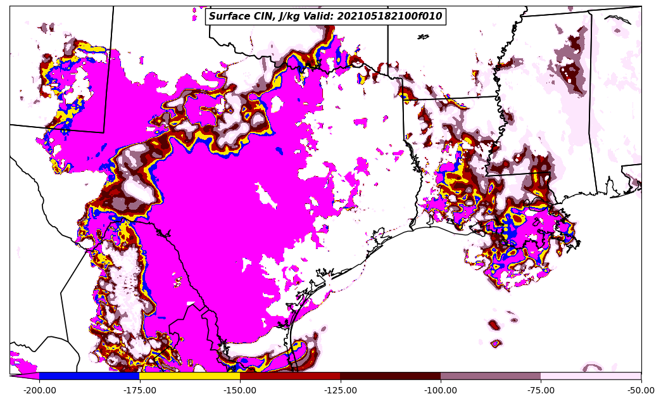Select the -100.00 colorbar tick label
Image resolution: width=661 pixels, height=401 pixels.
pyautogui.click(x=441, y=390)
